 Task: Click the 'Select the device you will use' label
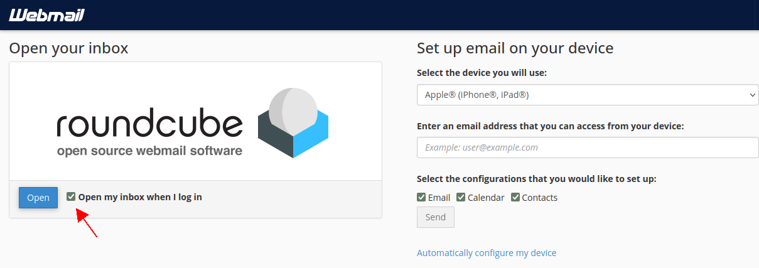pyautogui.click(x=482, y=73)
